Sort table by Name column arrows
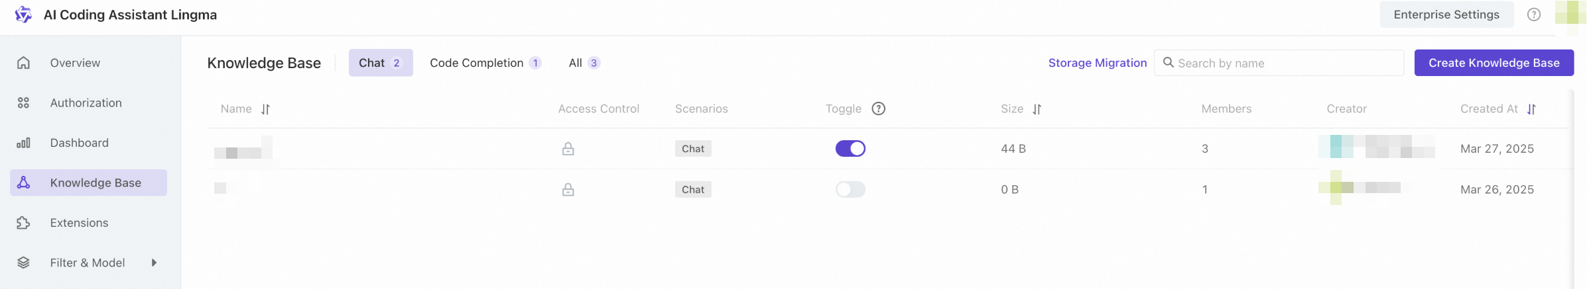Image resolution: width=1587 pixels, height=289 pixels. tap(265, 109)
